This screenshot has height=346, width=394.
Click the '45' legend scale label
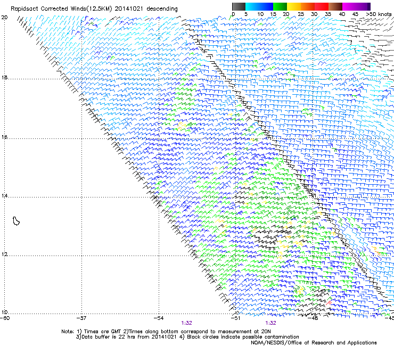pos(355,14)
